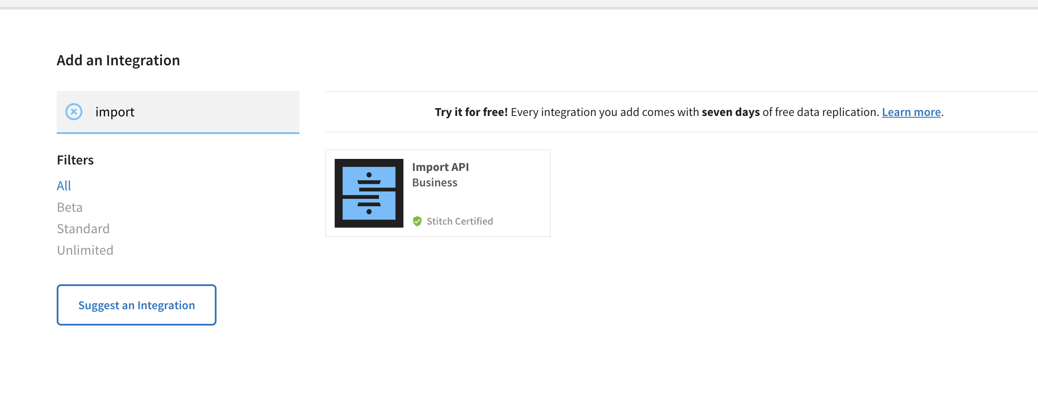The image size is (1038, 408).
Task: Click the Stitch Certified label text
Action: coord(460,221)
